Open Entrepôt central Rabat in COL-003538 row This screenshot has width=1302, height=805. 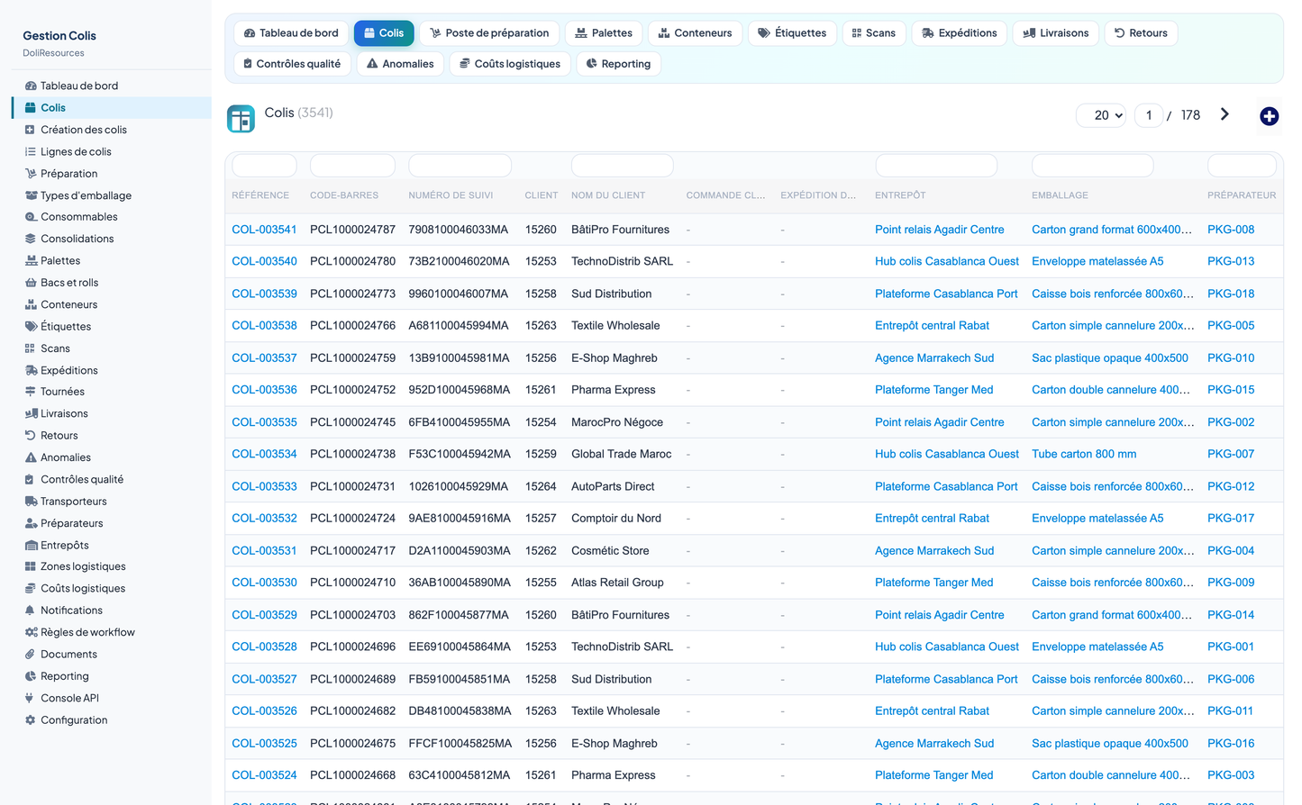[932, 326]
